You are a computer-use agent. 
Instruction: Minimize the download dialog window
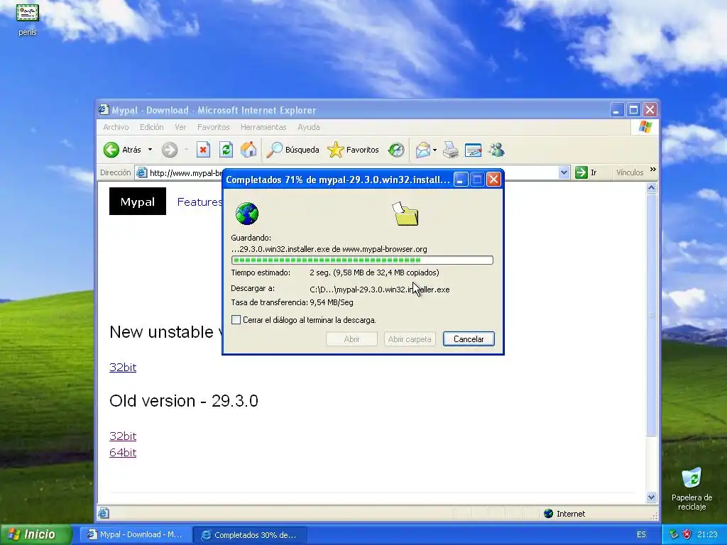(460, 180)
